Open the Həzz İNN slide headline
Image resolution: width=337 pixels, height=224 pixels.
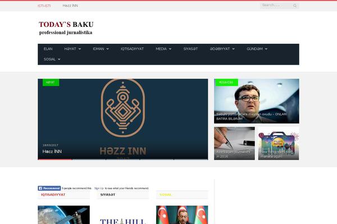[x=52, y=152]
